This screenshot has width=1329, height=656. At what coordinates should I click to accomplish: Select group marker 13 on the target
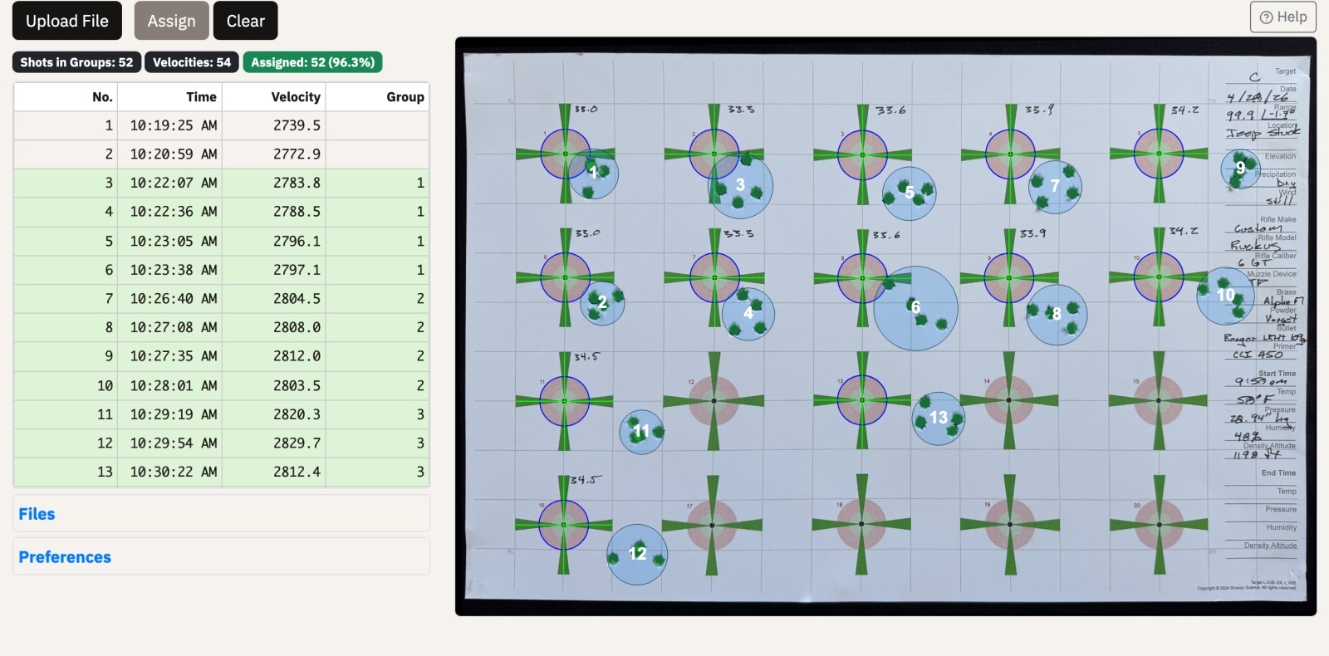coord(939,418)
